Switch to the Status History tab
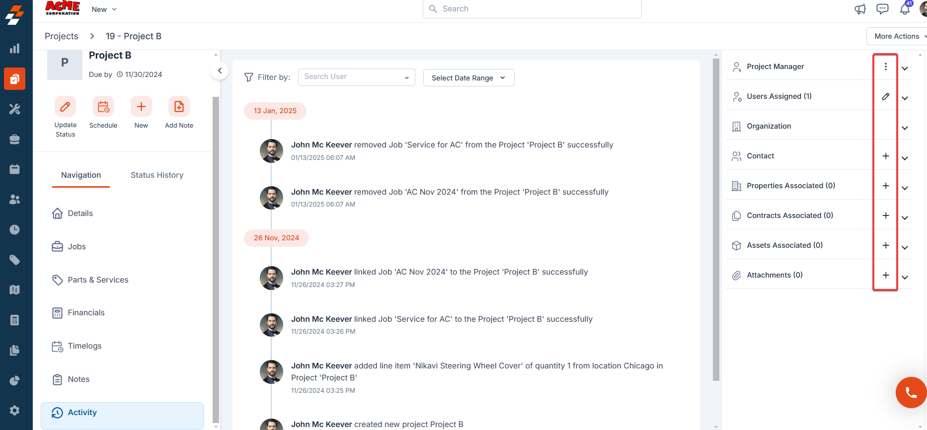 click(x=157, y=175)
